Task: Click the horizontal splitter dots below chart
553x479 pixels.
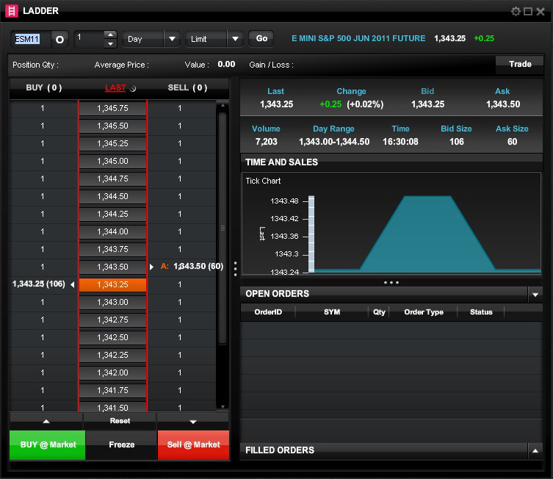Action: (x=391, y=283)
